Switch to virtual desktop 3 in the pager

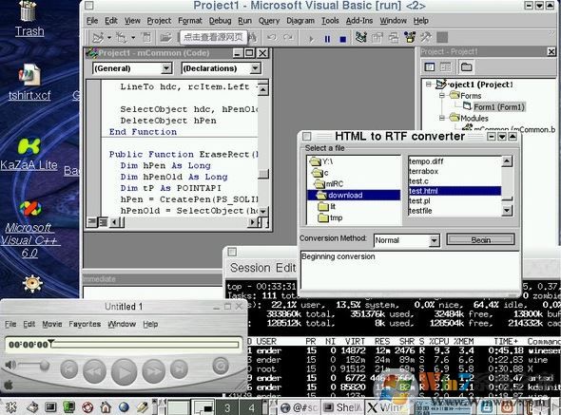[227, 407]
